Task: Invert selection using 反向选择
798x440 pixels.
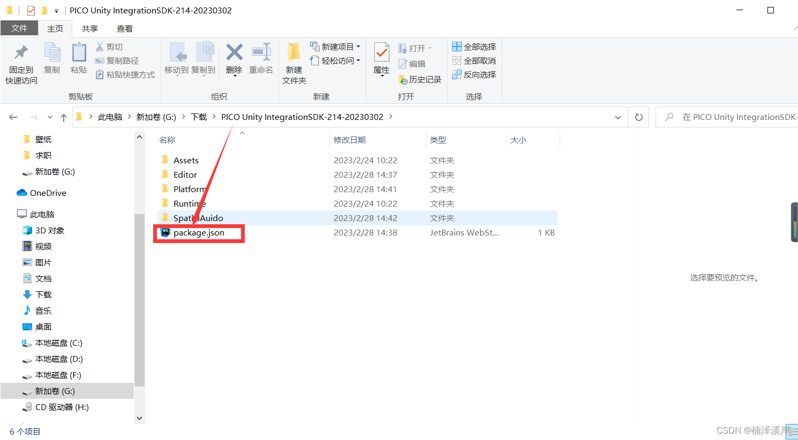Action: [x=473, y=74]
